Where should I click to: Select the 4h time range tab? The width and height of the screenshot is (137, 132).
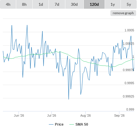8,4
